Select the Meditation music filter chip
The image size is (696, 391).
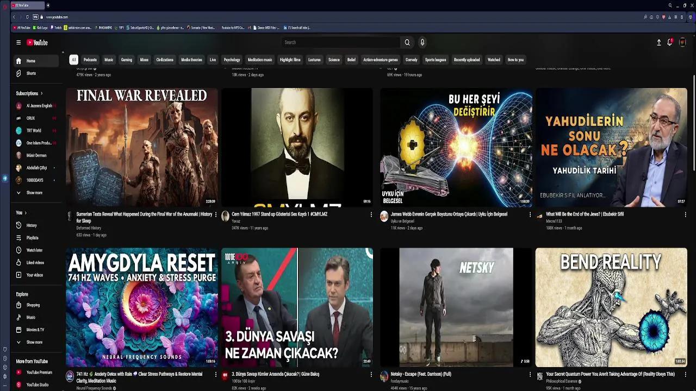(260, 60)
